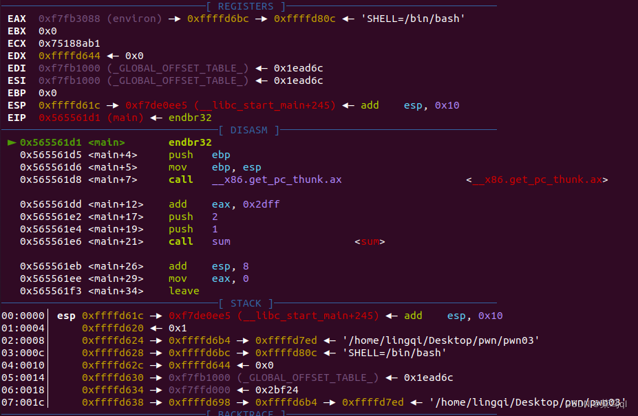
Task: Select the ESP value 0xffffd61c in registers
Action: pyautogui.click(x=70, y=105)
